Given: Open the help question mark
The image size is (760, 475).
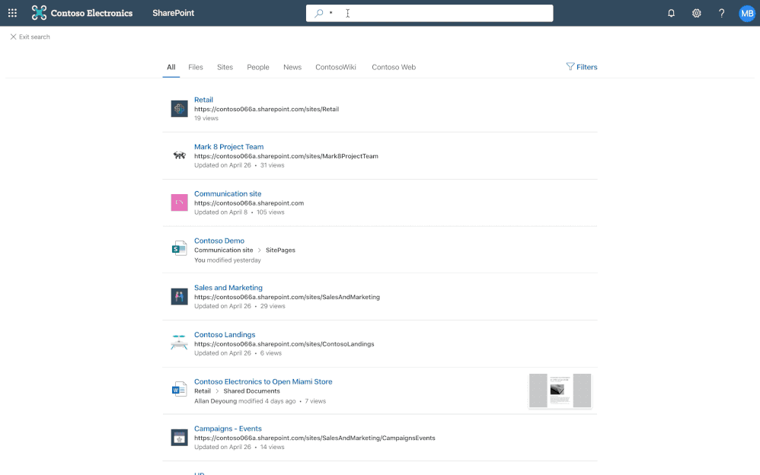Looking at the screenshot, I should (722, 13).
